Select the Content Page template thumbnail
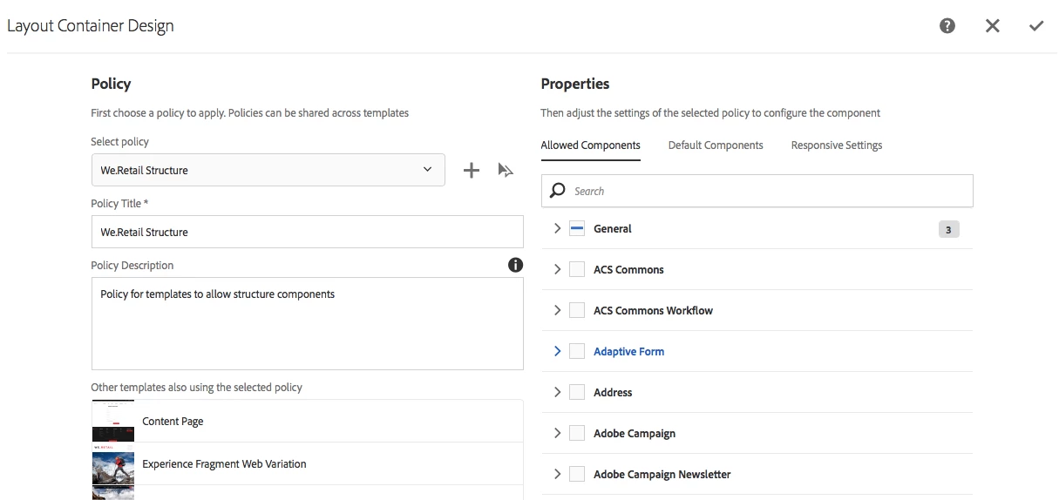 (113, 422)
